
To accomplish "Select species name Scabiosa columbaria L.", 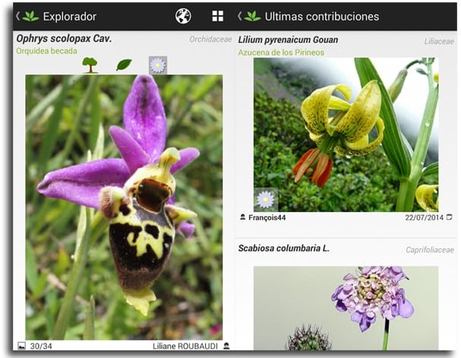I will (x=284, y=249).
